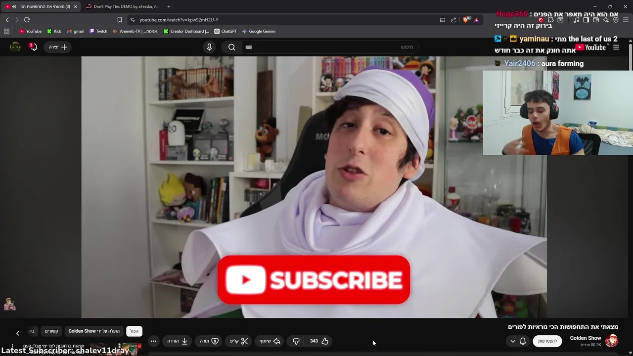The height and width of the screenshot is (356, 633).
Task: Open the Creator Dashboard bookmark
Action: coord(186,31)
